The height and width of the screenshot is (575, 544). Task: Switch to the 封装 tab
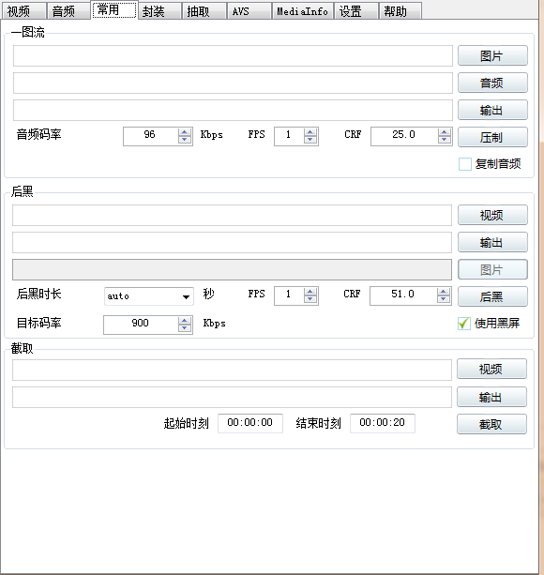tap(159, 11)
